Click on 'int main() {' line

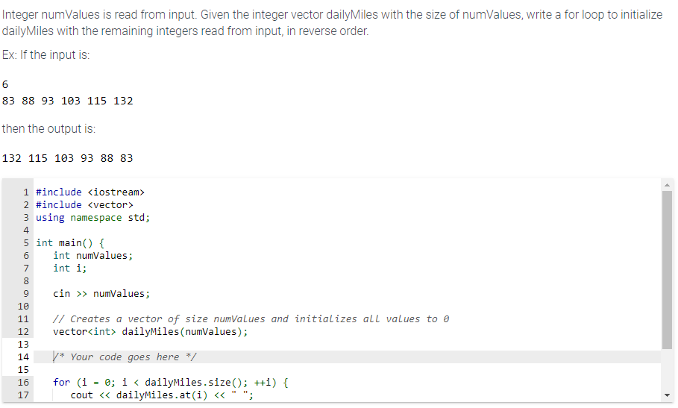point(70,243)
